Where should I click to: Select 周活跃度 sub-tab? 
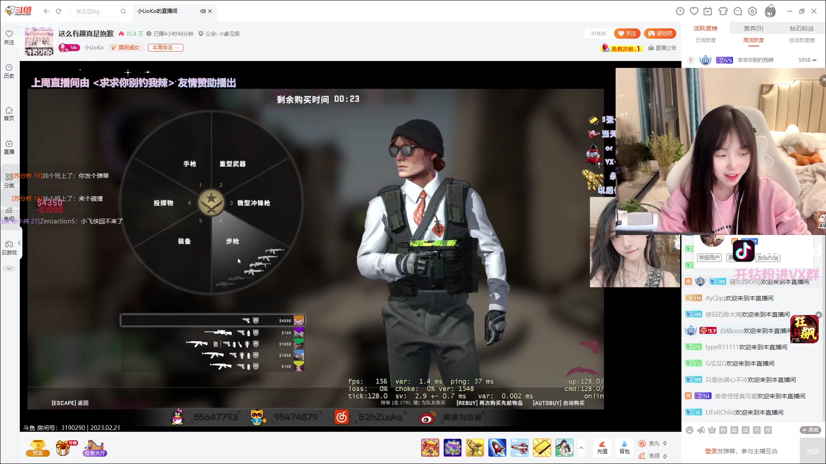(x=753, y=40)
